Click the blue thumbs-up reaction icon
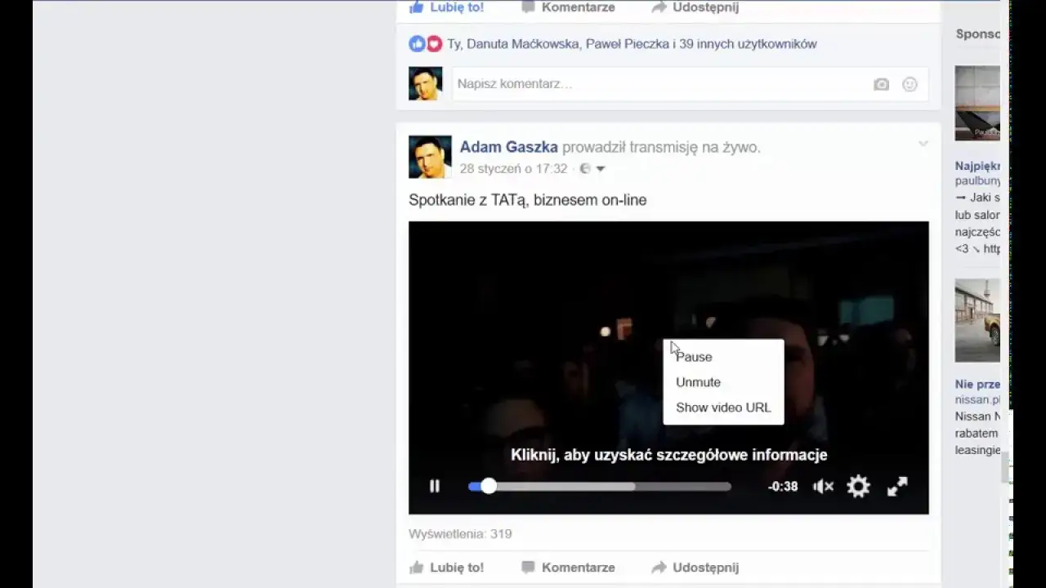Viewport: 1046px width, 588px height. click(417, 43)
